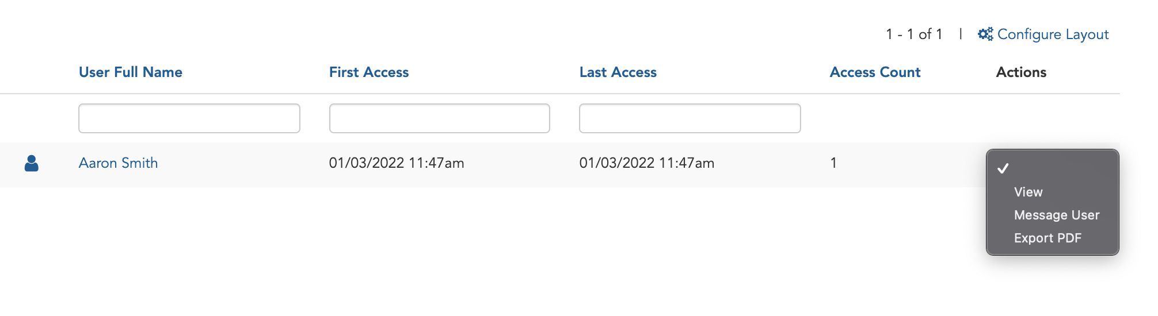Screen dimensions: 1158x316
Task: Focus the Last Access filter field
Action: tap(690, 118)
